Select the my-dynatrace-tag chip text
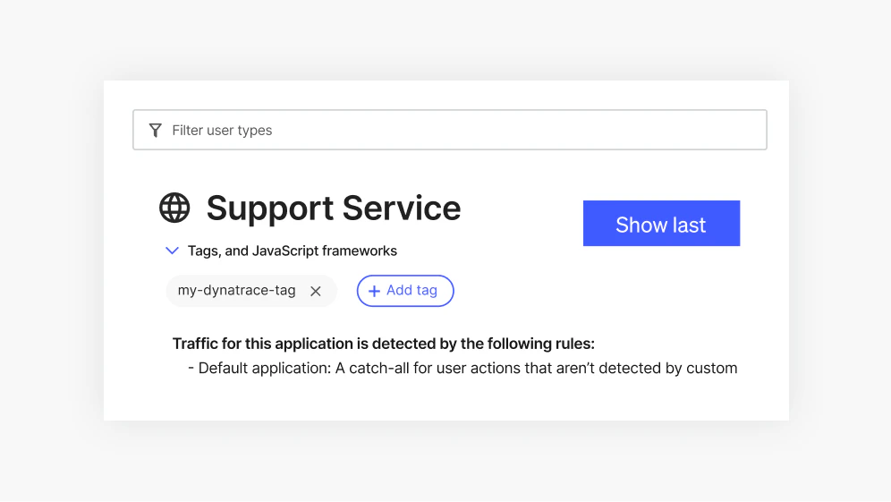 (x=237, y=291)
